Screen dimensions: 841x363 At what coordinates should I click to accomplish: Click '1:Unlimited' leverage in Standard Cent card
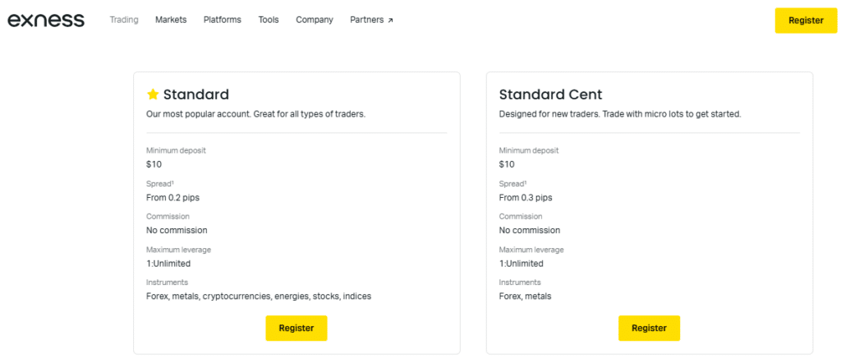[522, 264]
